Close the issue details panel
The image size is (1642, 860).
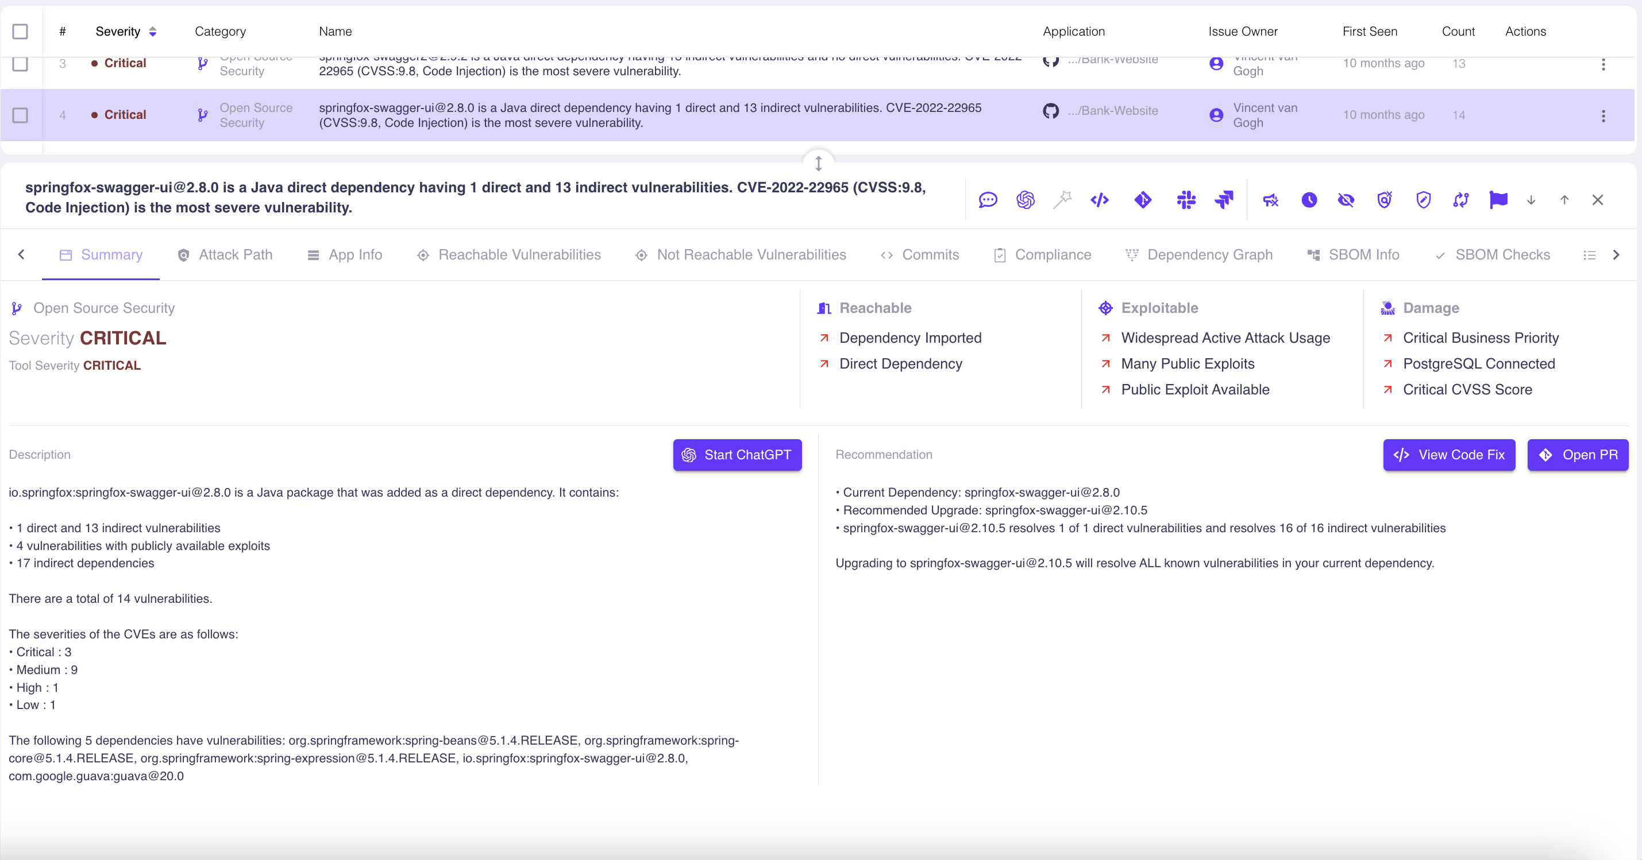(1597, 200)
